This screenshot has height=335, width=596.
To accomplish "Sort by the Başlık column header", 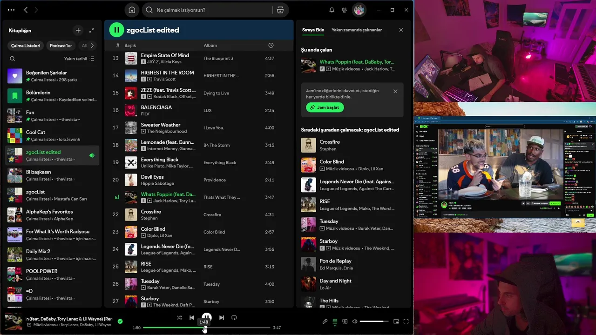I will click(130, 45).
